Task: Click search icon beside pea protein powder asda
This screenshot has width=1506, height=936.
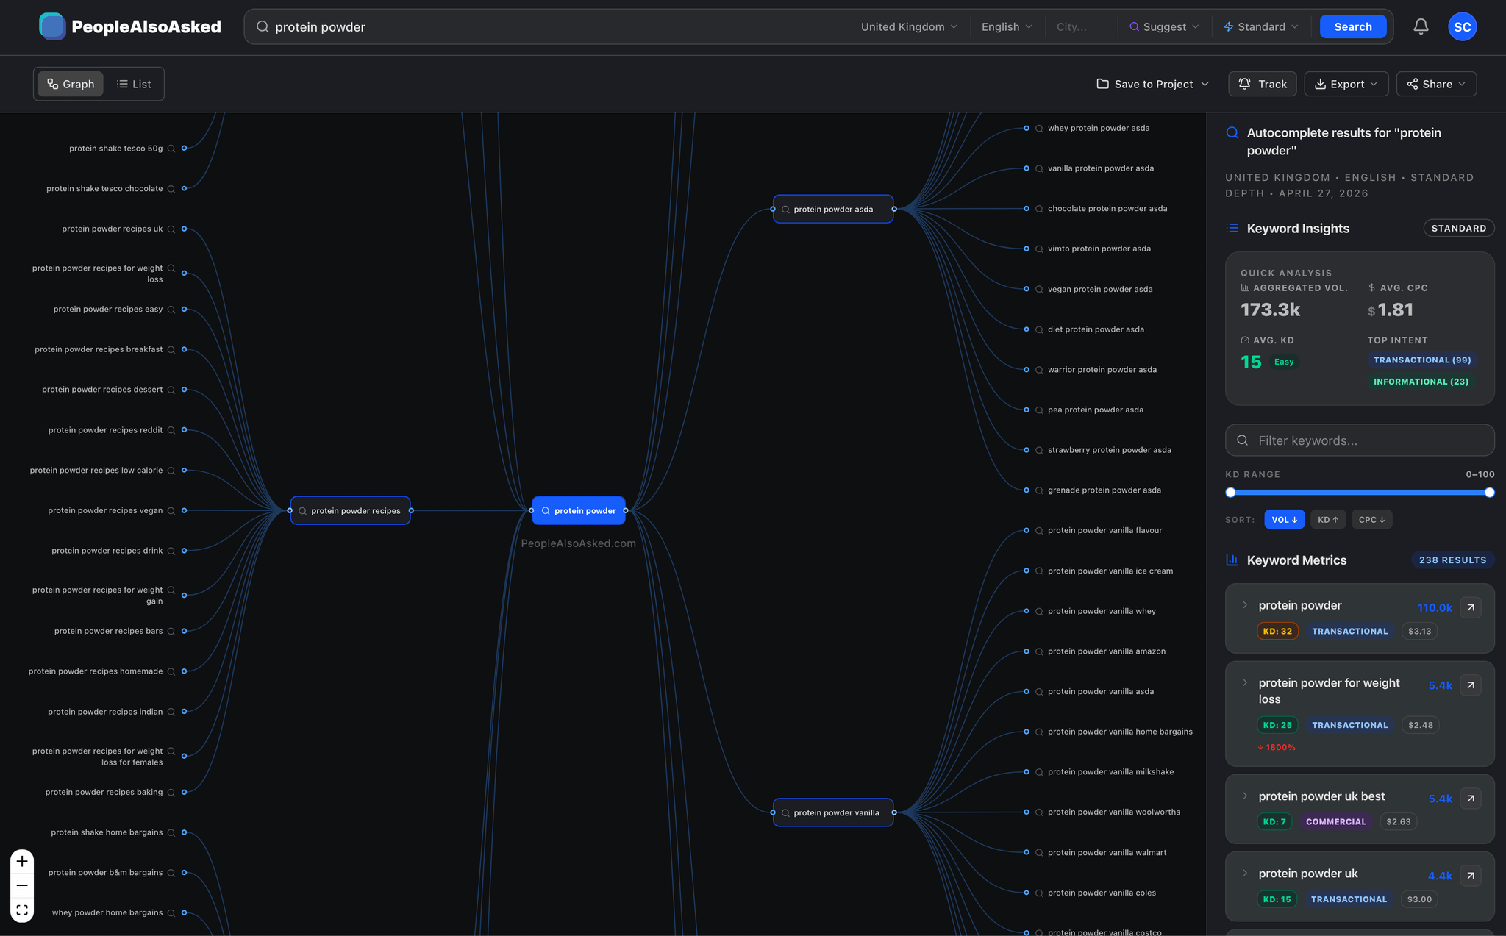Action: tap(1039, 410)
